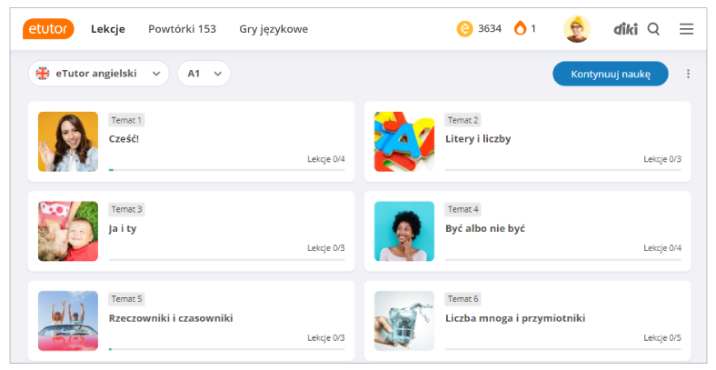
Task: Click the Cześć! progress bar
Action: click(226, 170)
